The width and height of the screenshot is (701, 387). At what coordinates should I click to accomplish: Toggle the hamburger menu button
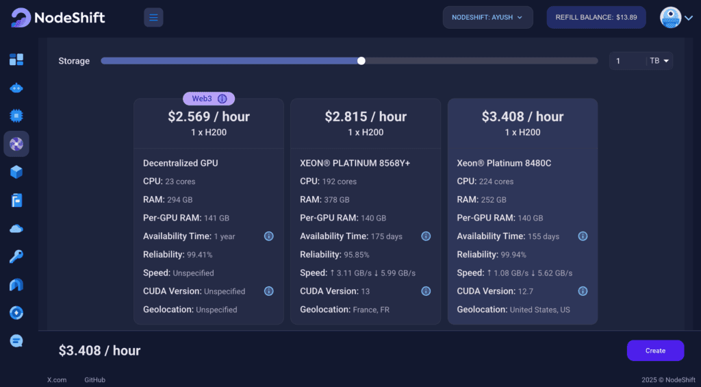pyautogui.click(x=153, y=18)
